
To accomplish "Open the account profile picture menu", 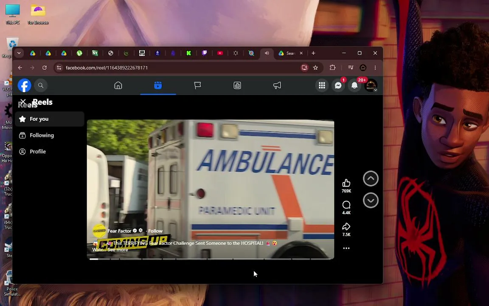I will [x=371, y=85].
